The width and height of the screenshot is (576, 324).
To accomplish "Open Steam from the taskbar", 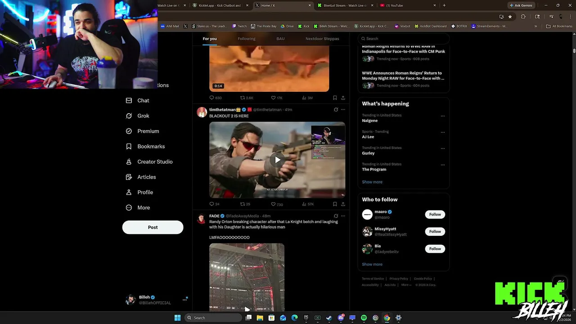I will click(329, 318).
